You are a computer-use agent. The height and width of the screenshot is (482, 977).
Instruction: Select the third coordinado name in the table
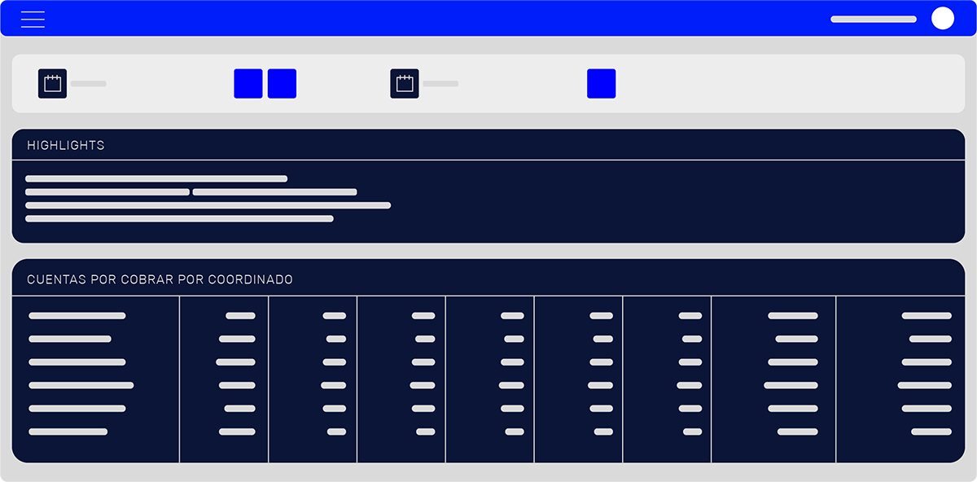[x=77, y=362]
